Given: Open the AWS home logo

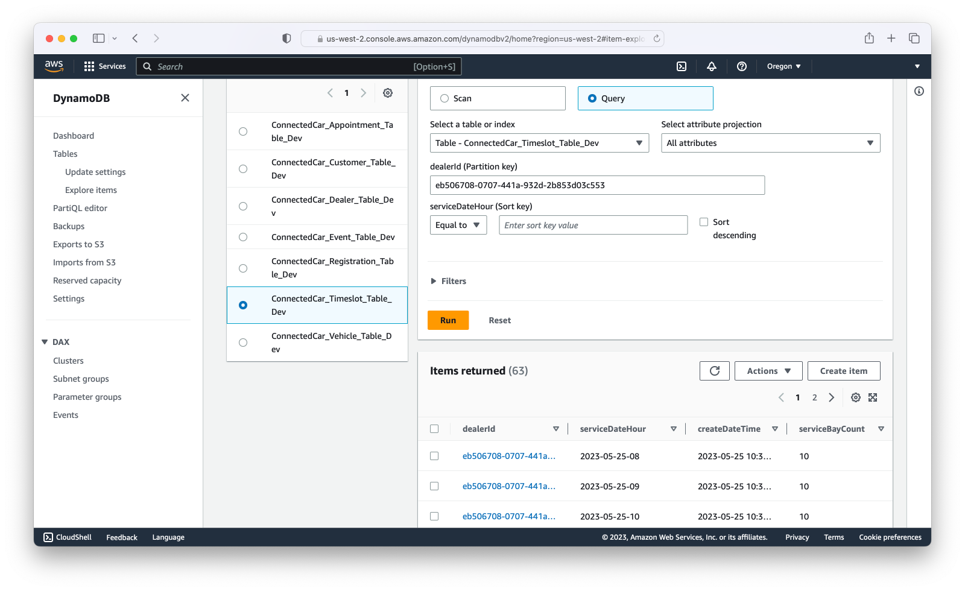Looking at the screenshot, I should [54, 66].
